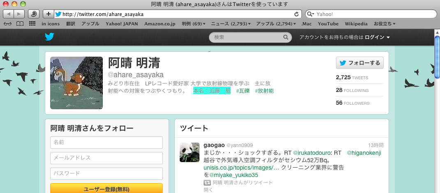Open the in icons bookmark
Image resolution: width=440 pixels, height=193 pixels.
[x=51, y=24]
